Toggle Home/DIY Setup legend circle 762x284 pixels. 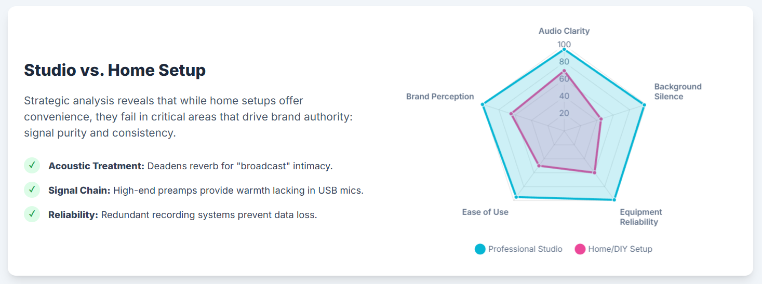[x=580, y=249]
